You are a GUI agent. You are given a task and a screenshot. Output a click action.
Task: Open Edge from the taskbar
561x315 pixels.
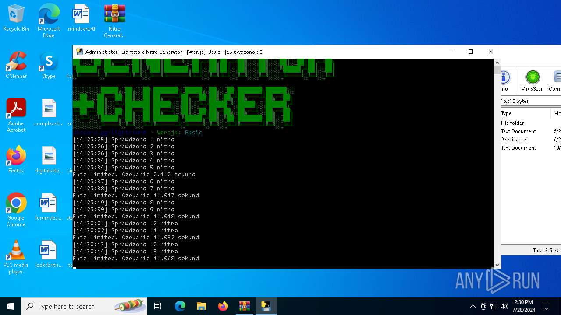tap(180, 306)
